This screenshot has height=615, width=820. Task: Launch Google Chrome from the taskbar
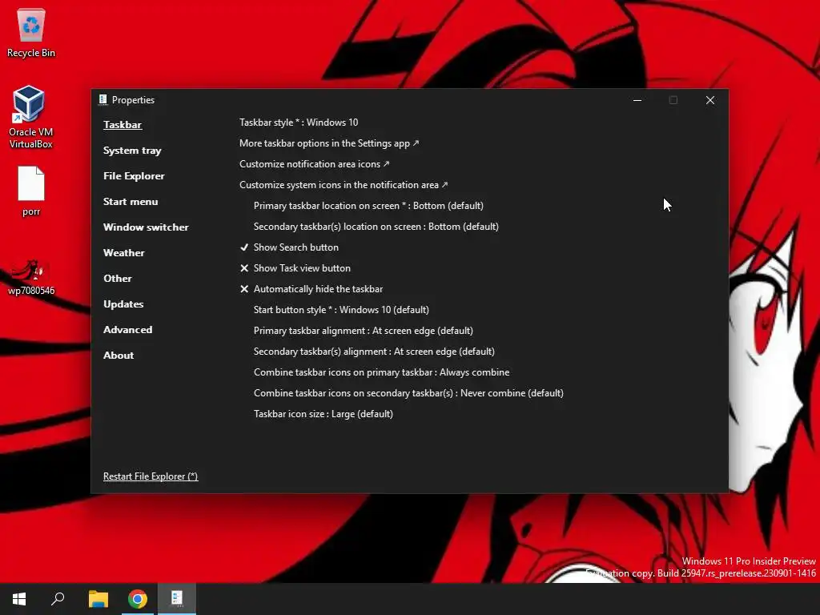click(138, 599)
